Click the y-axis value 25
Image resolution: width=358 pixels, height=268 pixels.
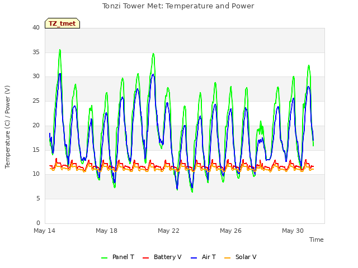(x=36, y=100)
